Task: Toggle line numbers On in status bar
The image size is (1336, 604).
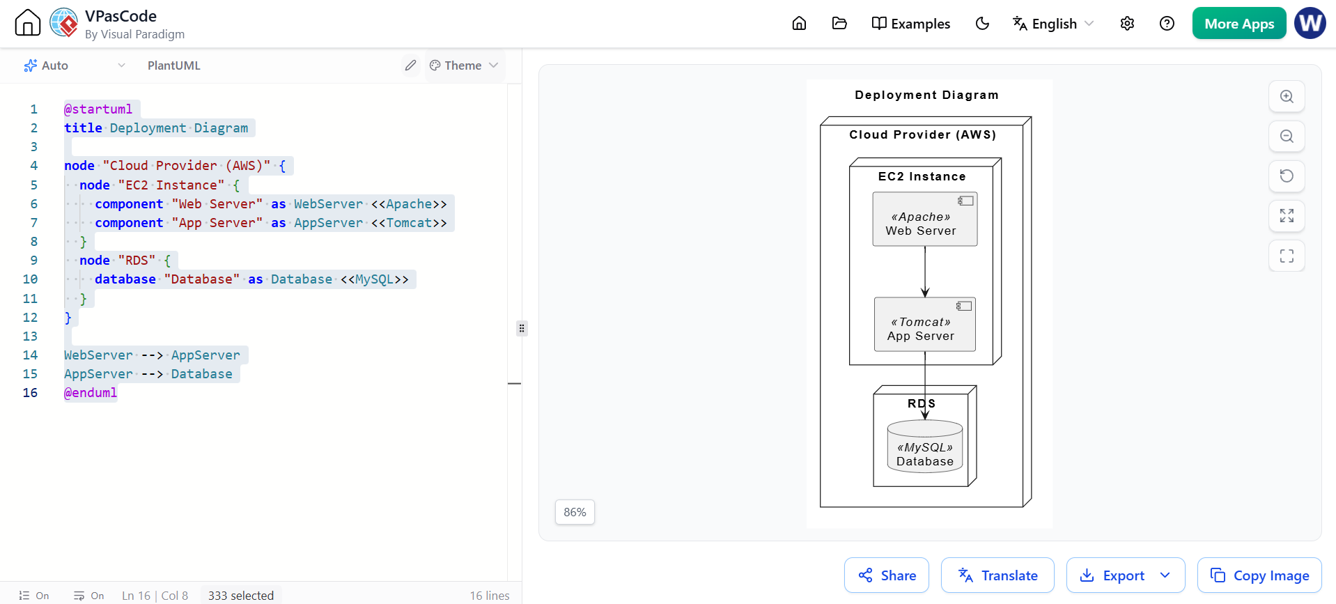Action: [34, 596]
